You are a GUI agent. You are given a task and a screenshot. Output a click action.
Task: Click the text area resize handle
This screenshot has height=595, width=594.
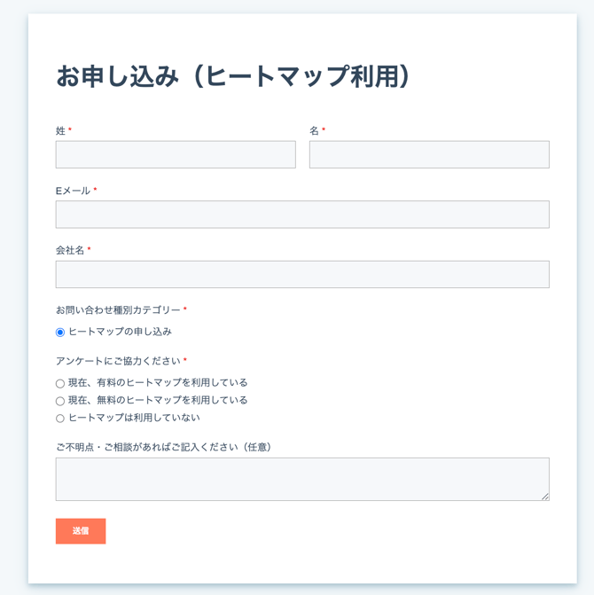pos(544,496)
